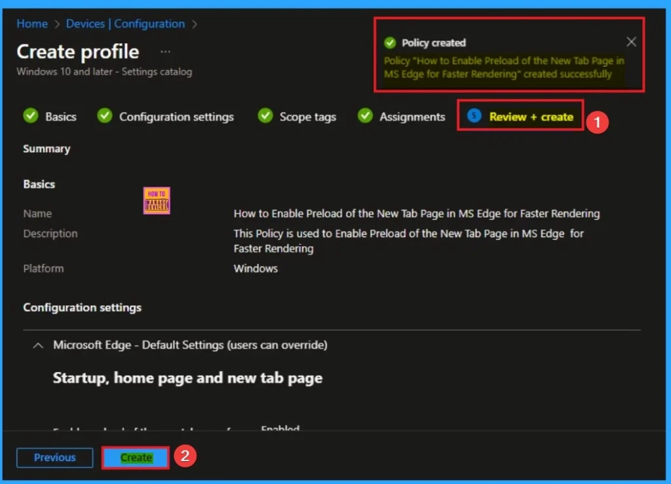
Task: Click the breadcrumb chevron after Configuration
Action: tap(194, 24)
